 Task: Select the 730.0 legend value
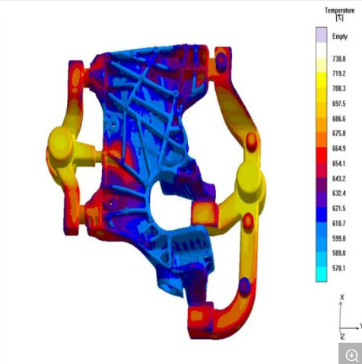[x=339, y=59]
